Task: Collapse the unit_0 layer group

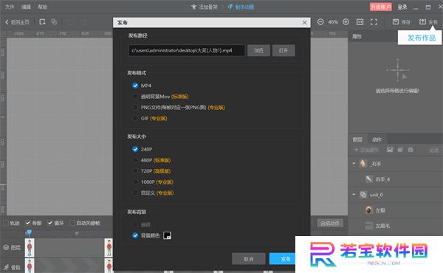Action: pos(354,195)
